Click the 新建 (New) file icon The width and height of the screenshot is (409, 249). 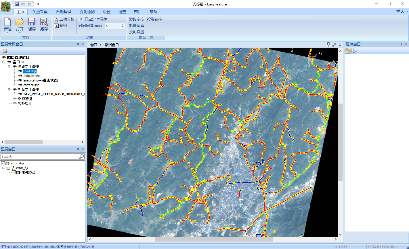pyautogui.click(x=8, y=22)
